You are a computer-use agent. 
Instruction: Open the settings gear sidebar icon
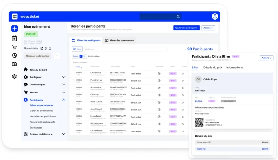coord(14,76)
